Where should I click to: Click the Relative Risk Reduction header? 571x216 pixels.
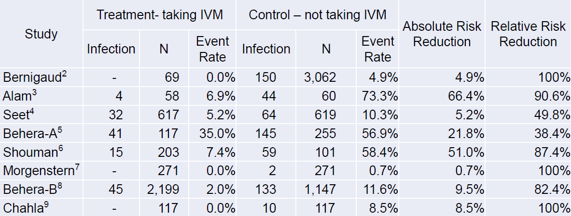(x=528, y=34)
